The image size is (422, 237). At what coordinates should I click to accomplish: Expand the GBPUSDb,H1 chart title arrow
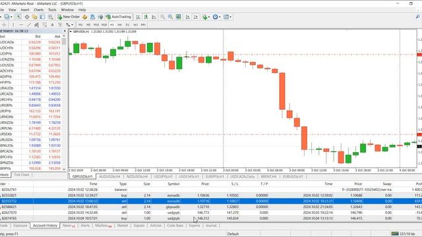coord(71,32)
